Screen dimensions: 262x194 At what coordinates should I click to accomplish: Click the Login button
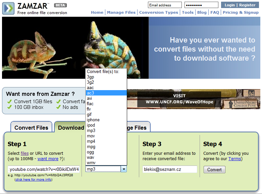click(230, 5)
